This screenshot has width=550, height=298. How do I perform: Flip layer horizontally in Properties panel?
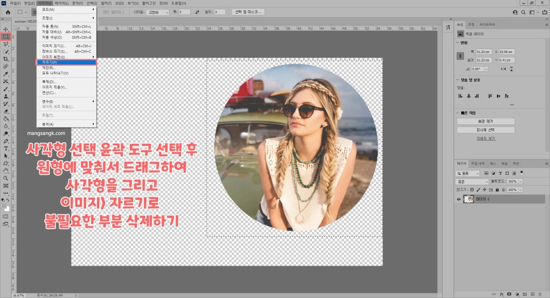click(504, 69)
